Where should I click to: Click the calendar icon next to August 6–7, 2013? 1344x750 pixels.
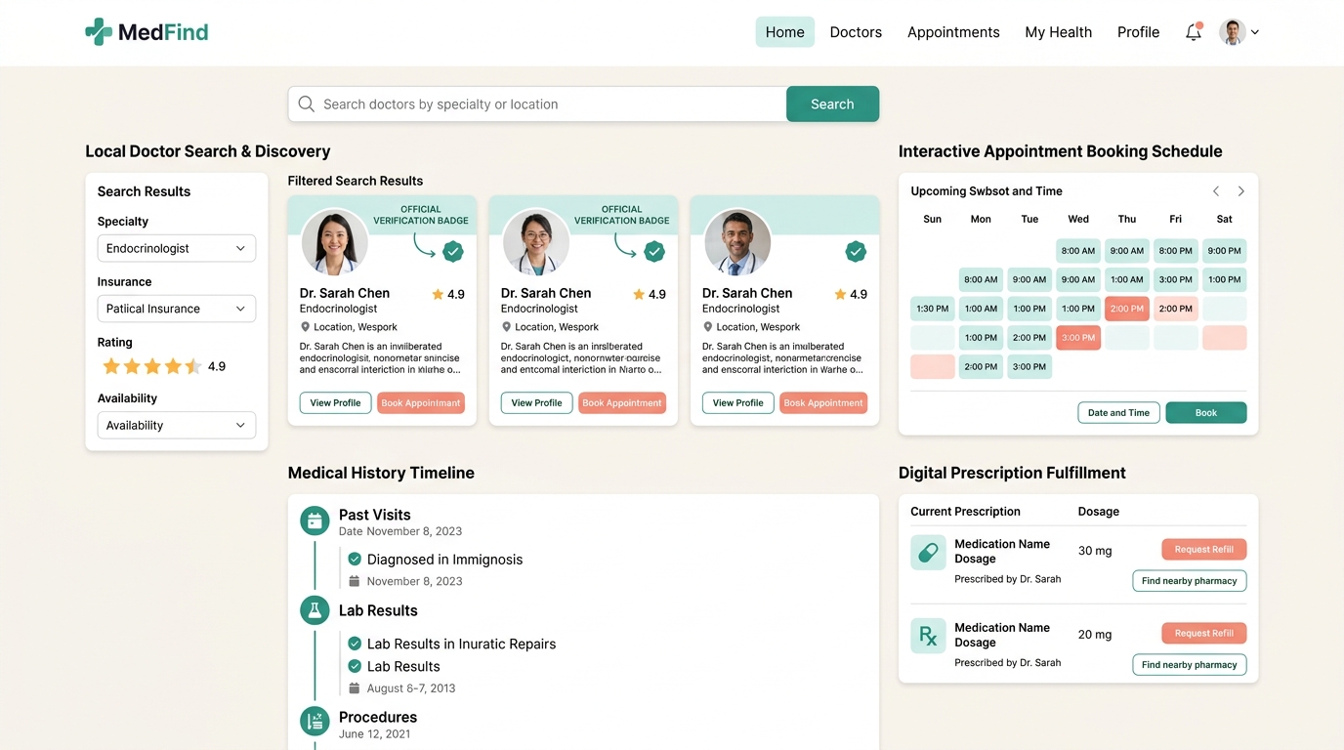coord(355,688)
